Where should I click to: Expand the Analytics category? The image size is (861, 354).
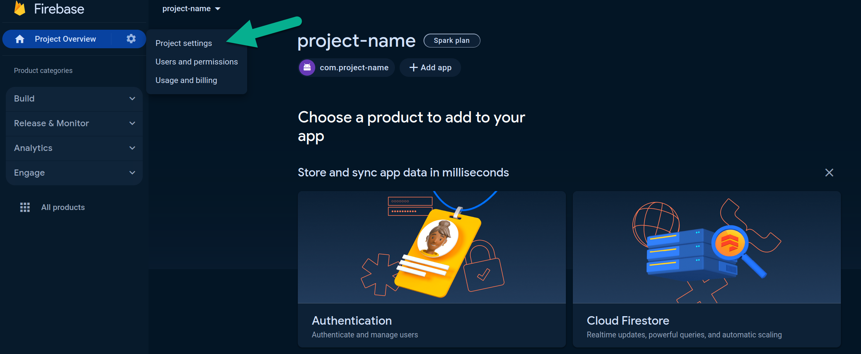pyautogui.click(x=74, y=148)
